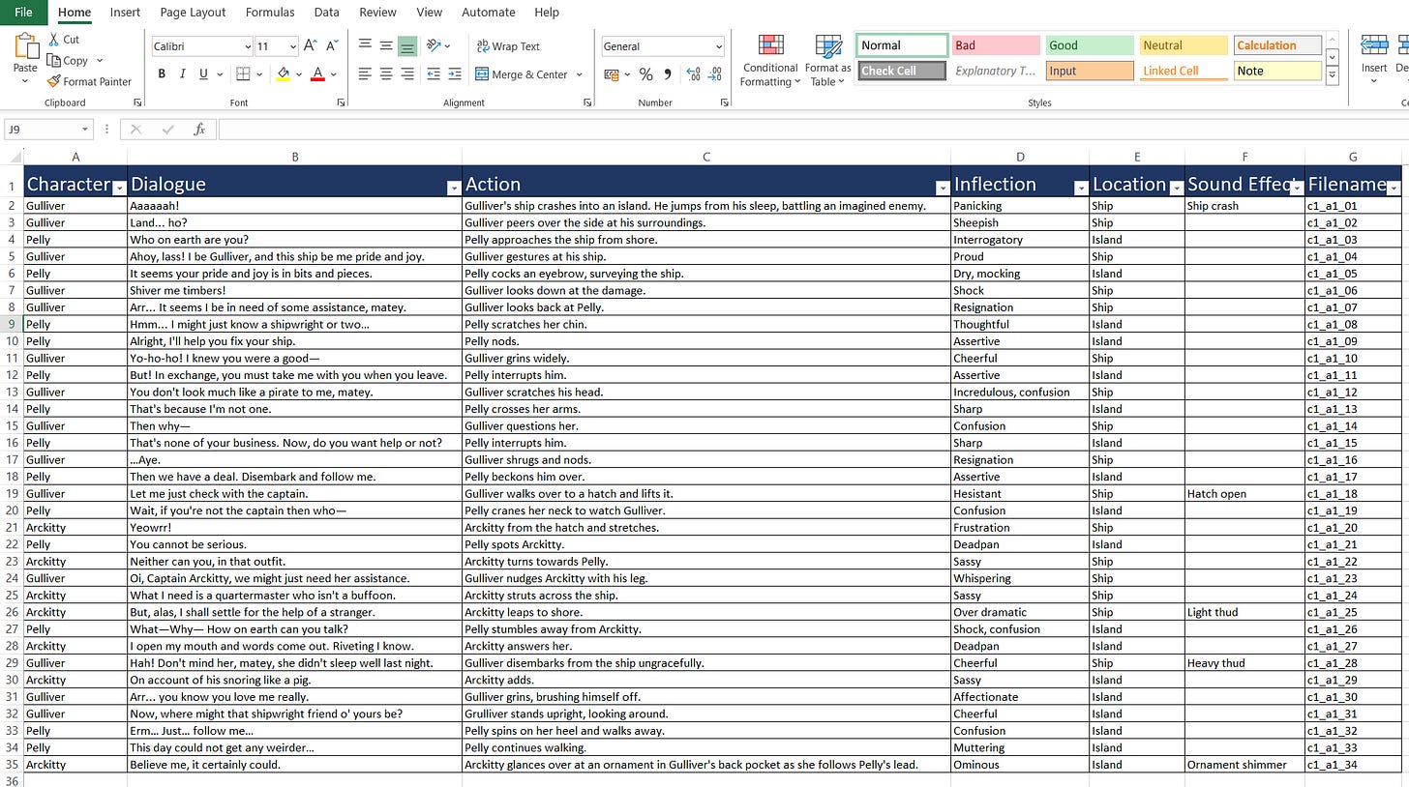Open the Alignment settings dialog launcher

tap(588, 102)
